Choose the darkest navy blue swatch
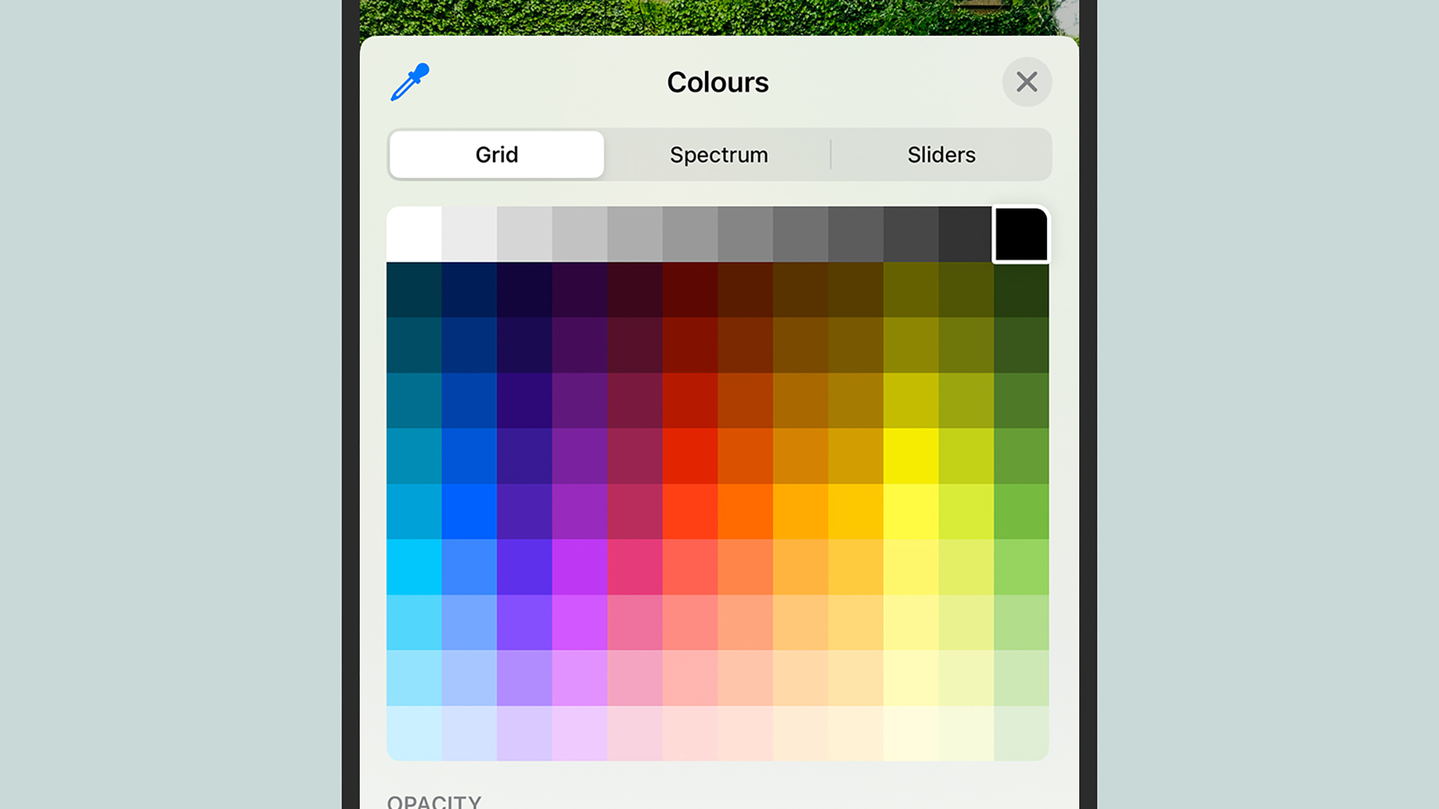 pos(469,290)
